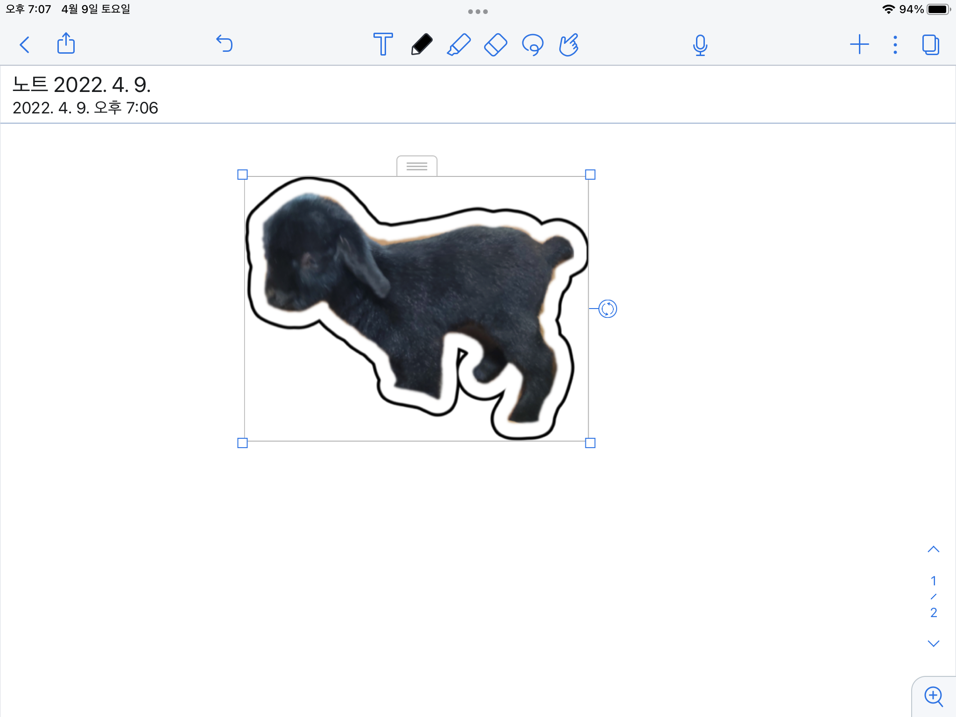Select the Pen tool

click(422, 45)
